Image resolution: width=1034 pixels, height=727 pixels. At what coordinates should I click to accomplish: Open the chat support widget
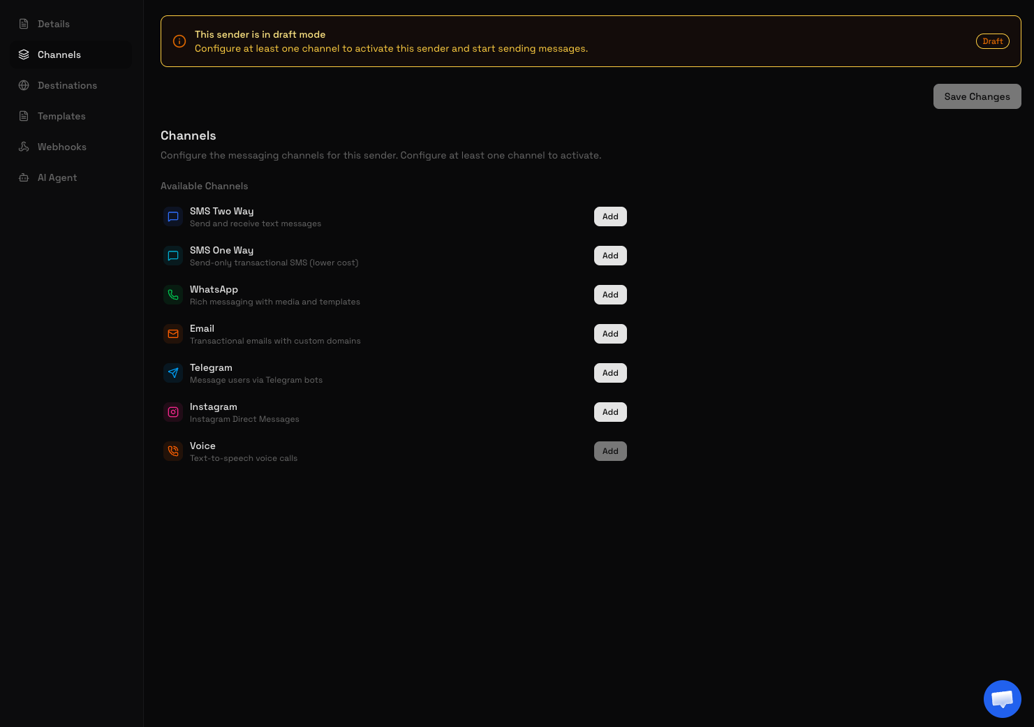pos(1003,699)
